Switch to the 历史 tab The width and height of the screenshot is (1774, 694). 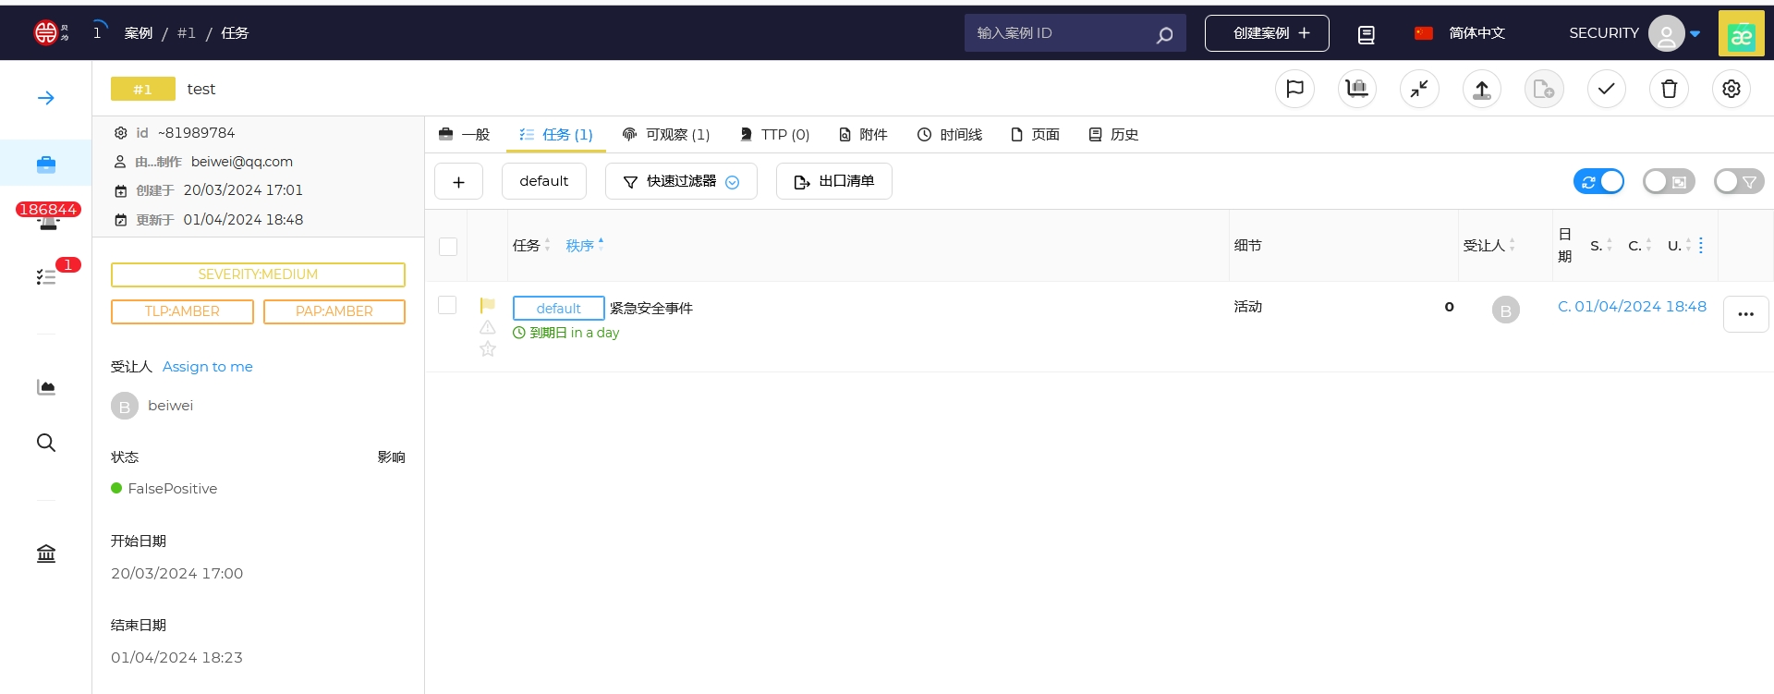[1113, 135]
